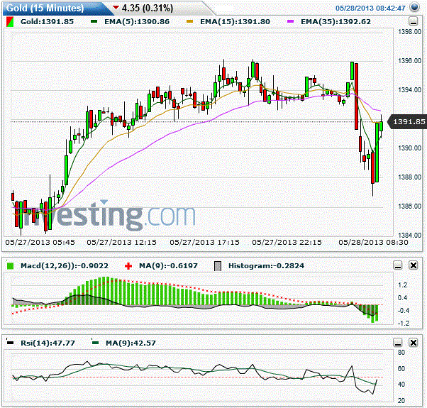Minimize the RSI indicator panel
The height and width of the screenshot is (408, 427).
click(x=398, y=342)
